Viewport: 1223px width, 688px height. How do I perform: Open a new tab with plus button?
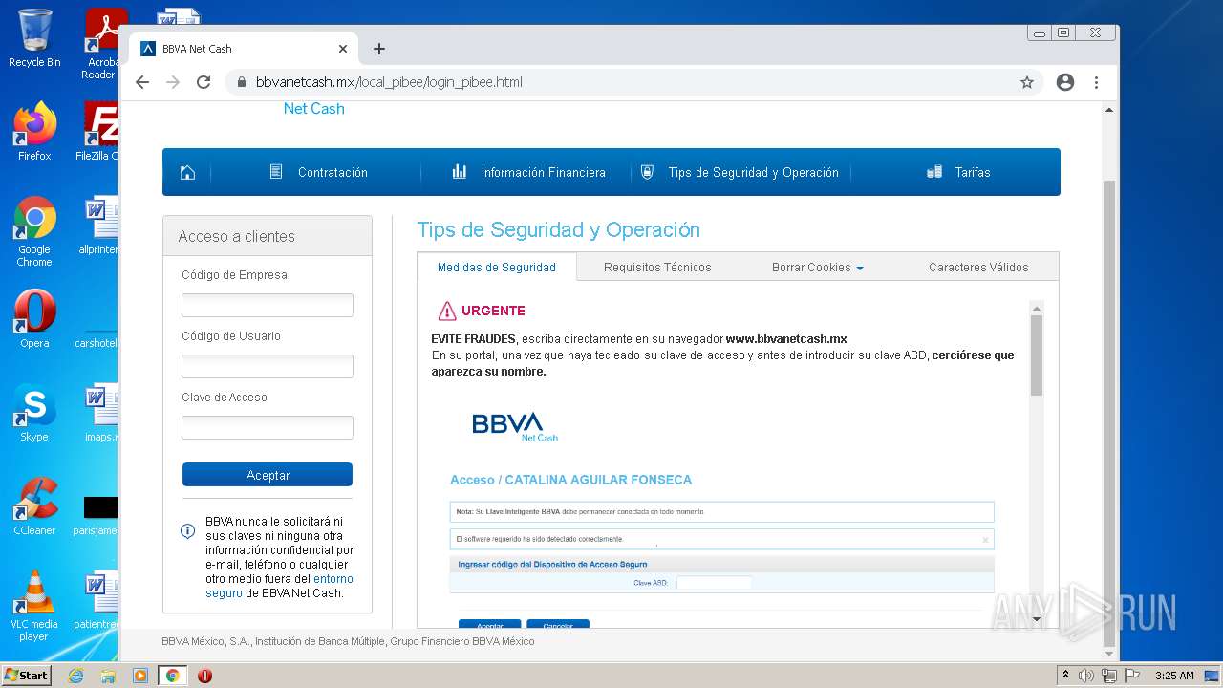pos(379,49)
